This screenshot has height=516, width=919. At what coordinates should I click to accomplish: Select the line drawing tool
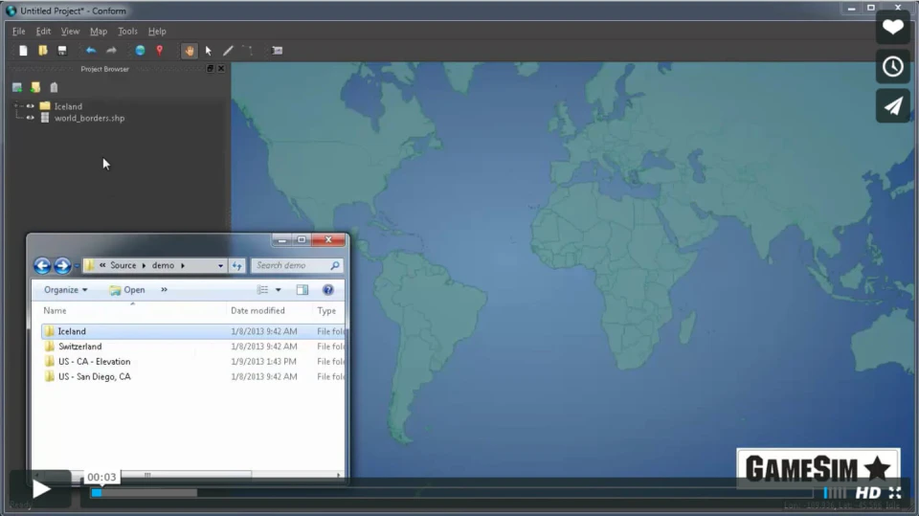tap(228, 51)
